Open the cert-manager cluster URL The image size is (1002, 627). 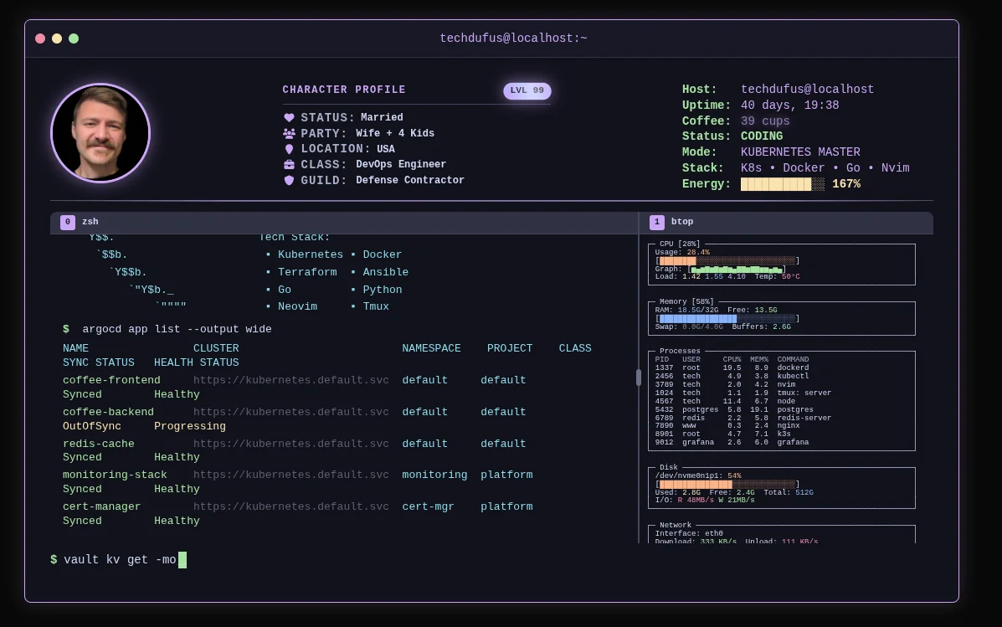click(x=290, y=506)
